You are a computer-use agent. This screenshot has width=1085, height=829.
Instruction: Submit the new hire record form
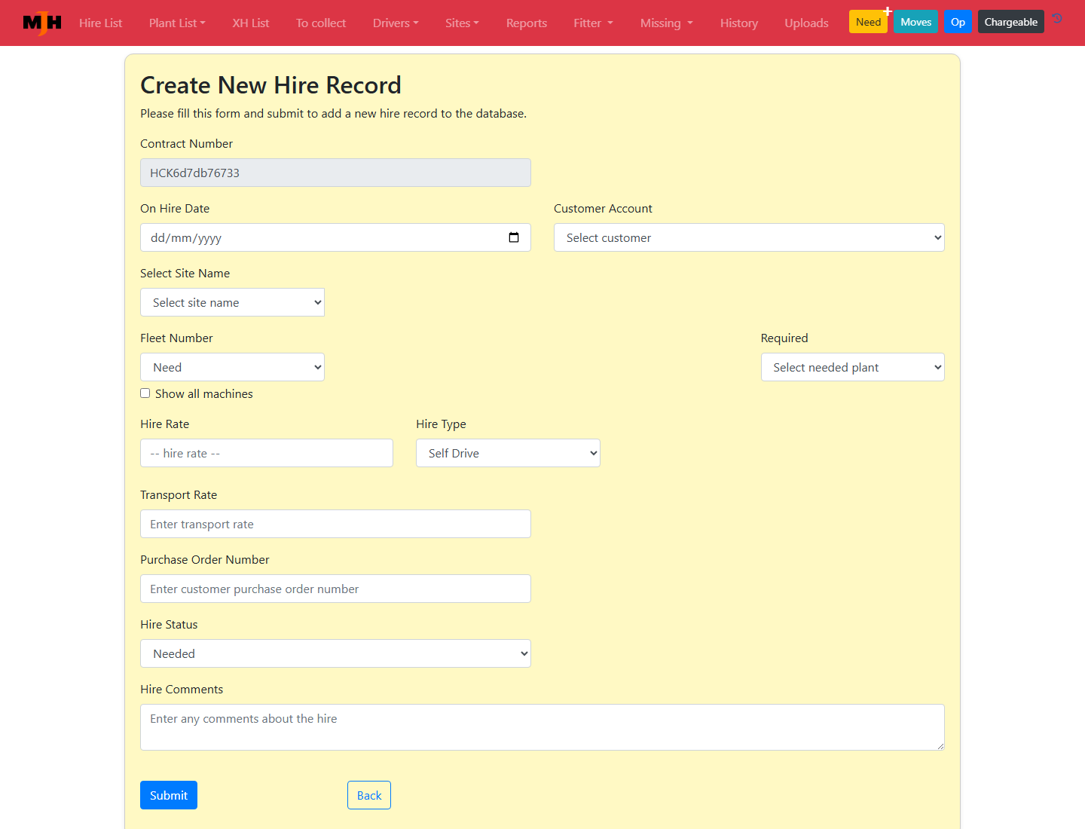[x=169, y=795]
